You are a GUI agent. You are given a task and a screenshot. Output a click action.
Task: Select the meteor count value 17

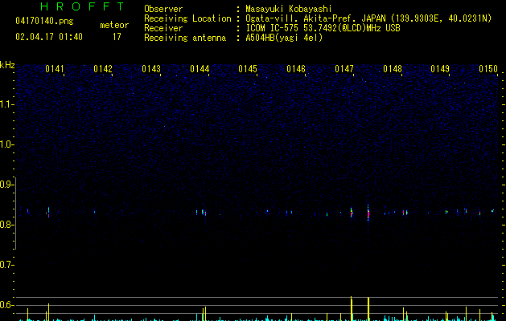point(117,37)
